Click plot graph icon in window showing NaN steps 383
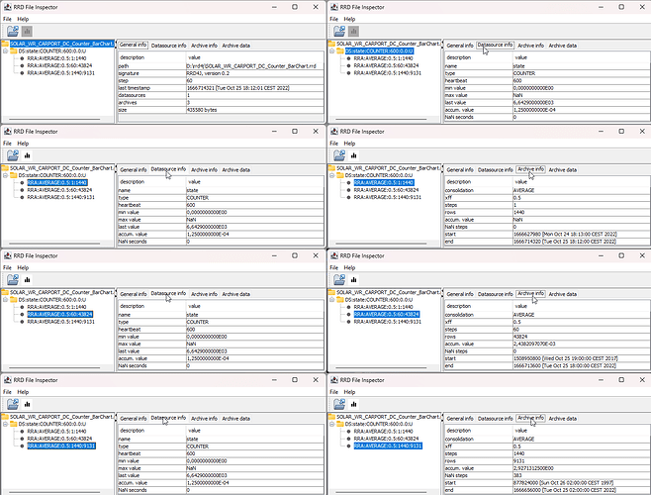 [x=354, y=404]
